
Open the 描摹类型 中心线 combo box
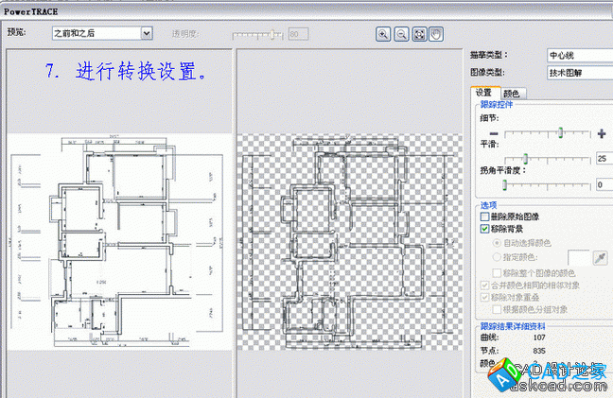580,56
